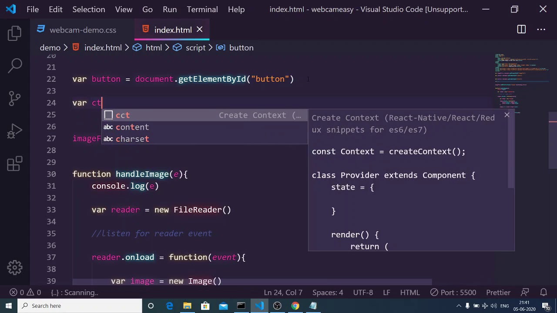Open Chrome from the Windows taskbar
Screen dimensions: 557x313
295,306
